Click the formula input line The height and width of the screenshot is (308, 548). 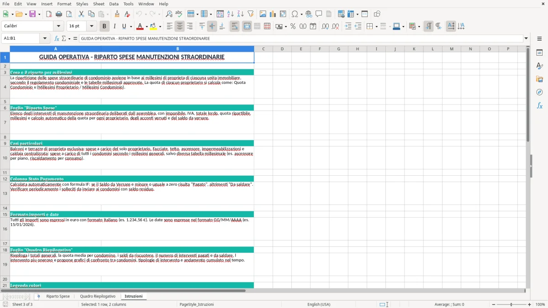301,38
